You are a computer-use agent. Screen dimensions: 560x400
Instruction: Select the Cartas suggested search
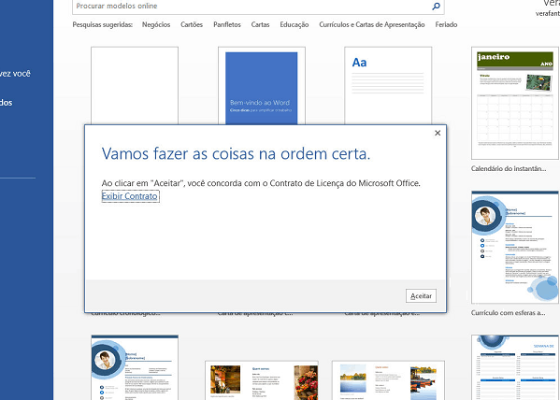[x=260, y=24]
